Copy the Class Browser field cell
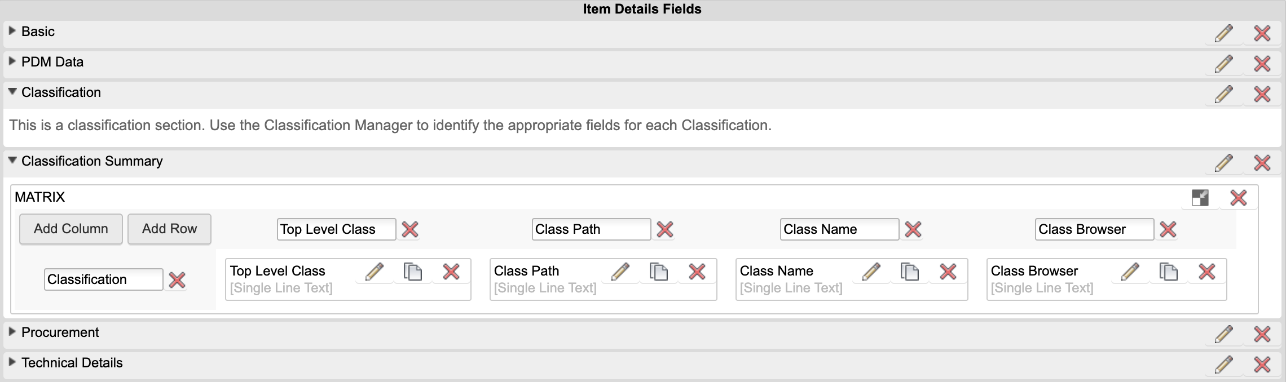Viewport: 1286px width, 382px height. click(x=1168, y=272)
